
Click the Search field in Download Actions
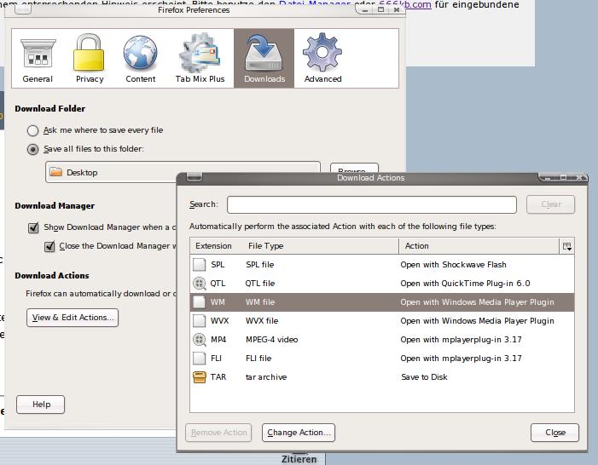(x=372, y=205)
